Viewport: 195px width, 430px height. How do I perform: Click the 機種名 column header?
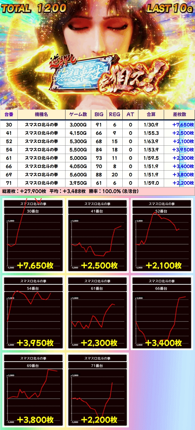coord(41,115)
